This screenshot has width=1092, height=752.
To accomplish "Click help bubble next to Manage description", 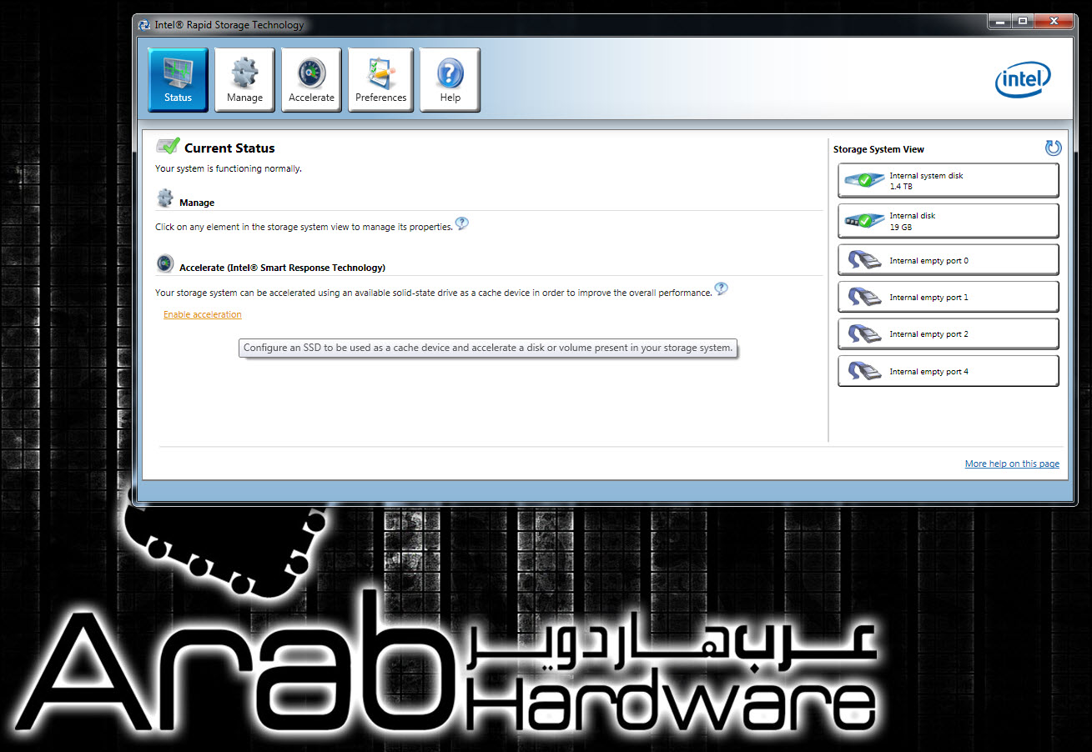I will (462, 223).
